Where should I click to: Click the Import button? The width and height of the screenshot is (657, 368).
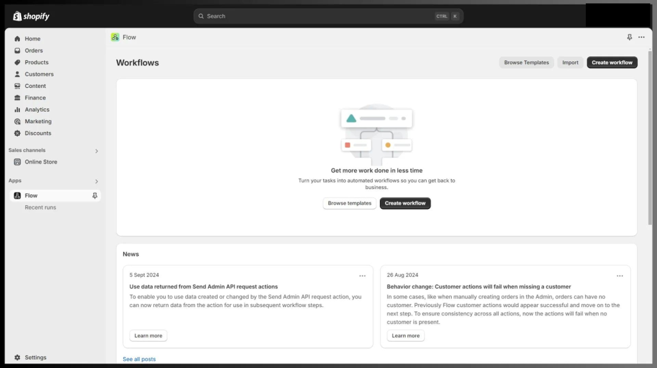(x=570, y=62)
